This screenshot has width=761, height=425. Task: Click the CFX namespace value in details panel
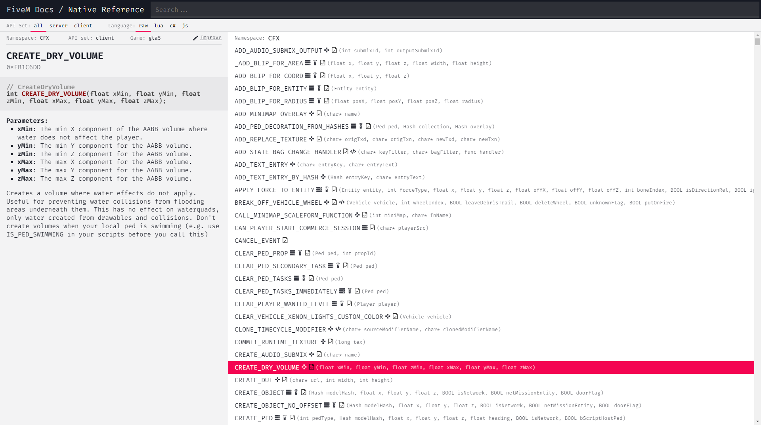tap(44, 38)
